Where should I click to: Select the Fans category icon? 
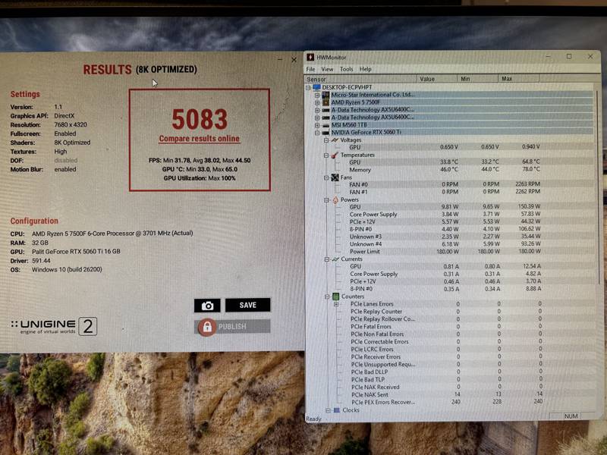(x=335, y=177)
